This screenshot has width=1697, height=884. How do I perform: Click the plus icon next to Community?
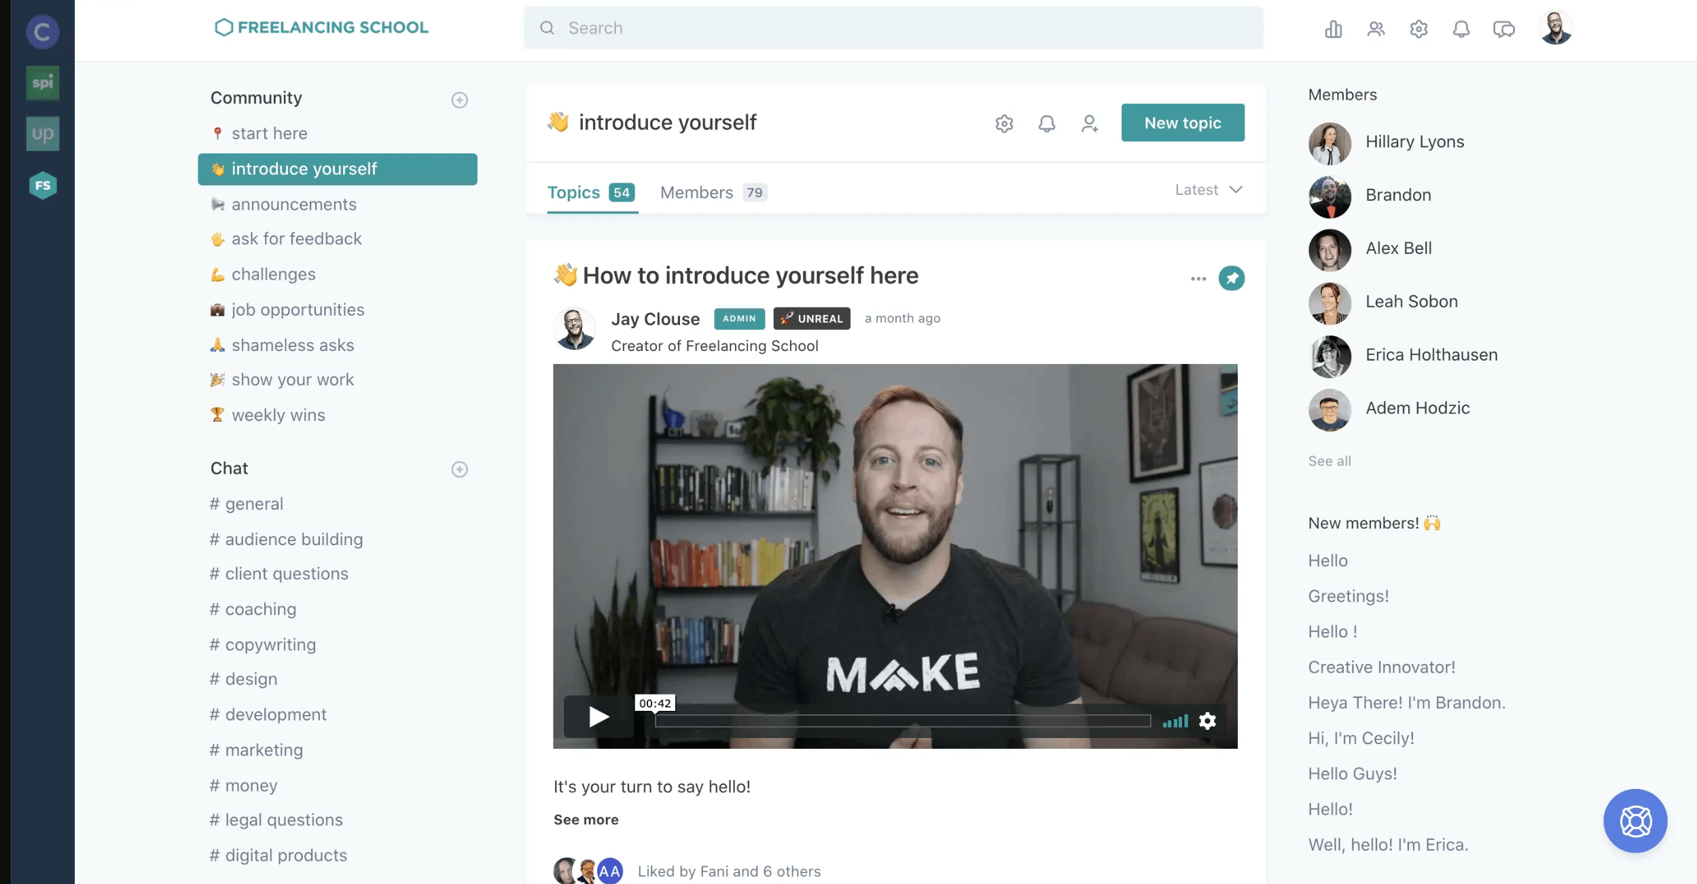[459, 100]
